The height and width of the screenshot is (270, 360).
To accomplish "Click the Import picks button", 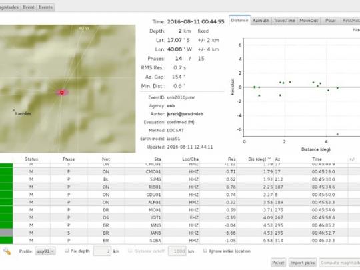I will click(x=303, y=263).
